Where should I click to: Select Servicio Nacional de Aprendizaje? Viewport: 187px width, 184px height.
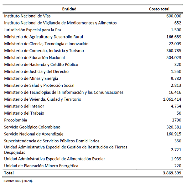tap(34, 134)
